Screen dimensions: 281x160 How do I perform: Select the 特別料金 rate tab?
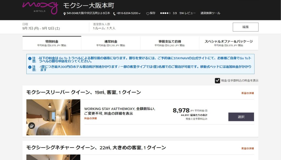[52, 43]
